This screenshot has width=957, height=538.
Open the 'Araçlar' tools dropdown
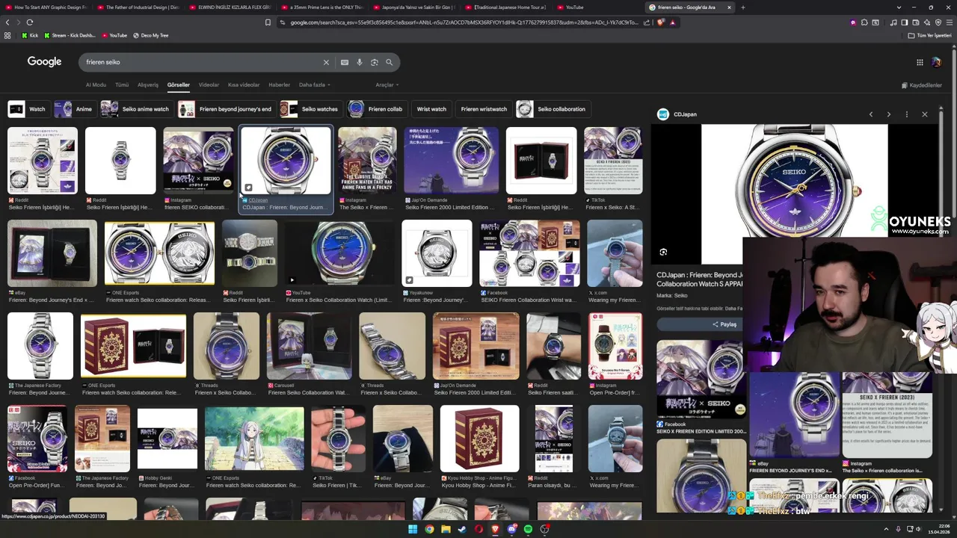(x=387, y=84)
